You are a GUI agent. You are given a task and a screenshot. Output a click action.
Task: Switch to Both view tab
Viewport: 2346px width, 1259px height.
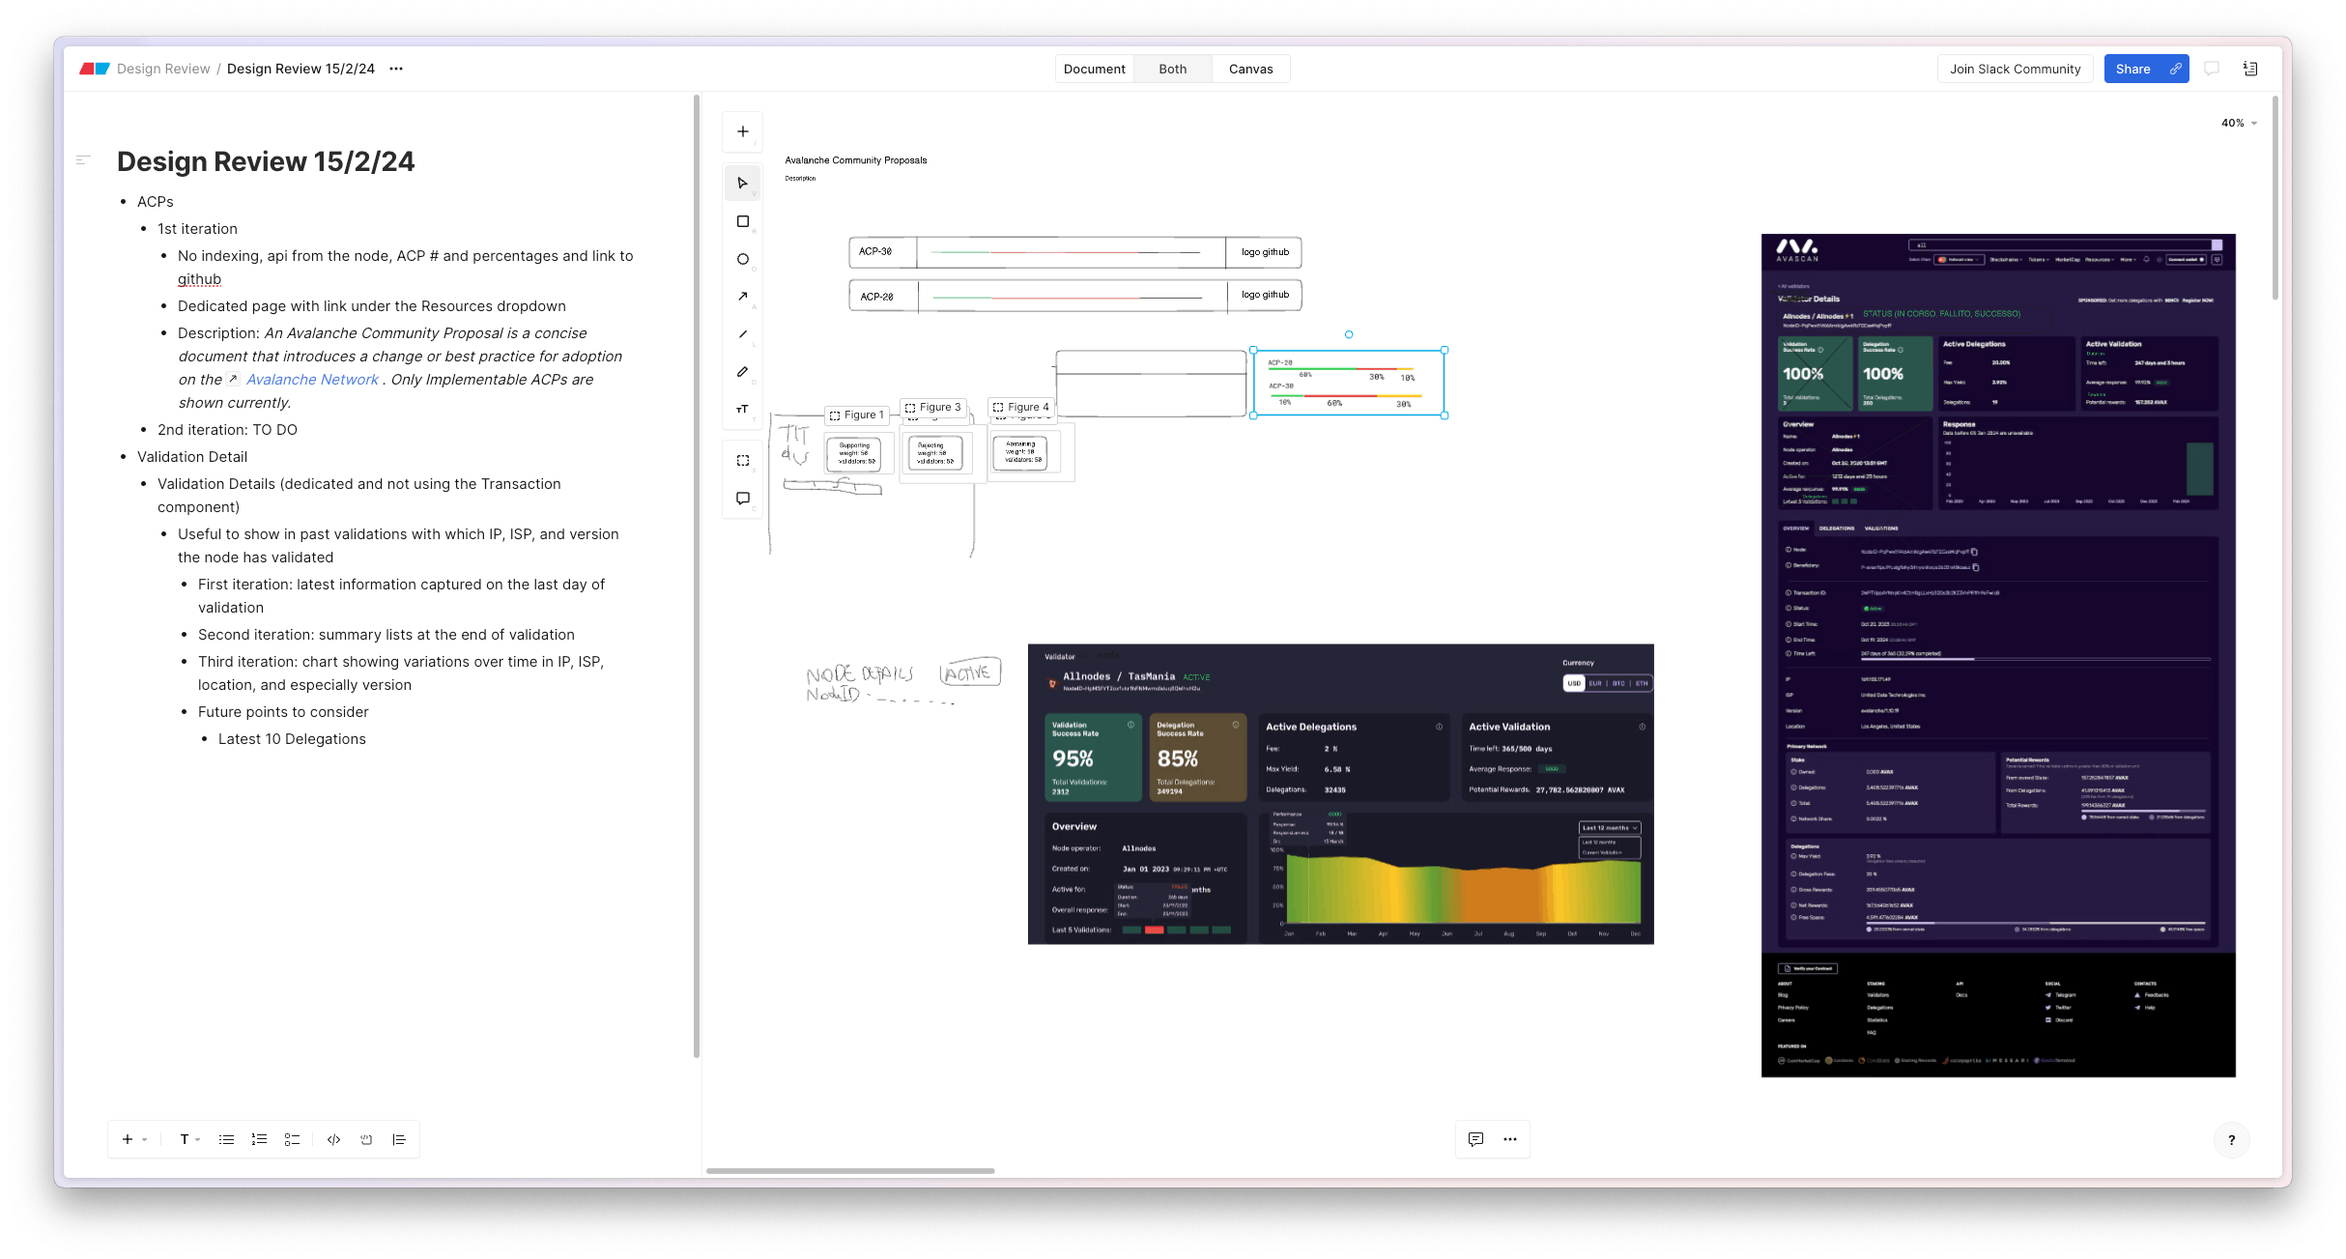point(1173,69)
